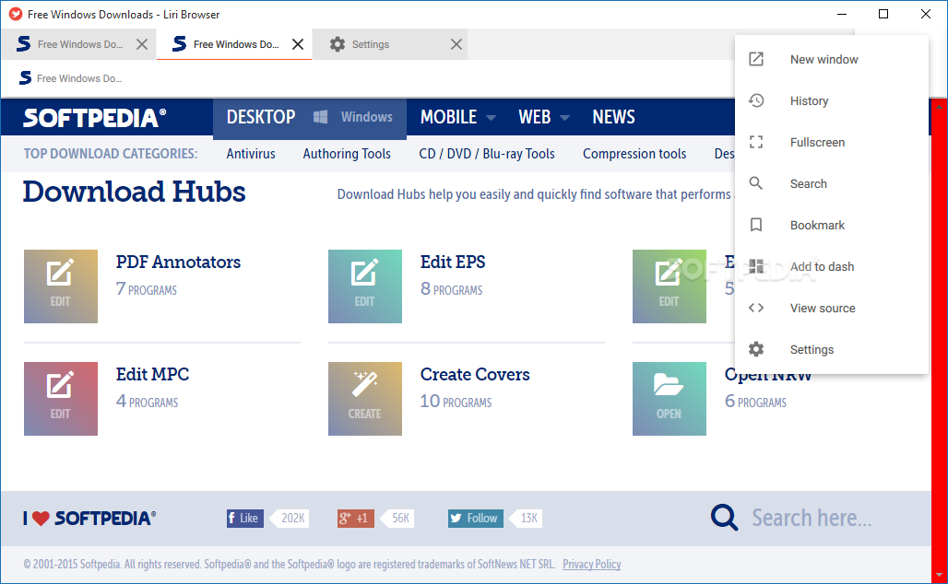Switch to the Settings tab
The width and height of the screenshot is (948, 584).
(389, 44)
